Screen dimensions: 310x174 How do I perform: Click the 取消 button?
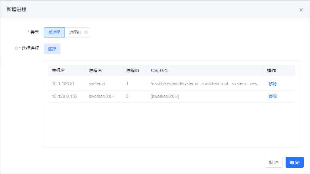274,162
